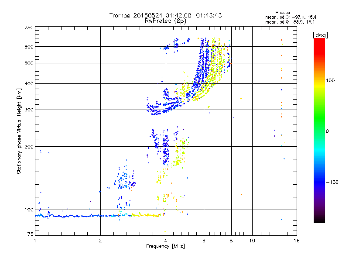This screenshot has width=349, height=262.
Task: Click the '400' y-axis tick label
Action: click(29, 84)
